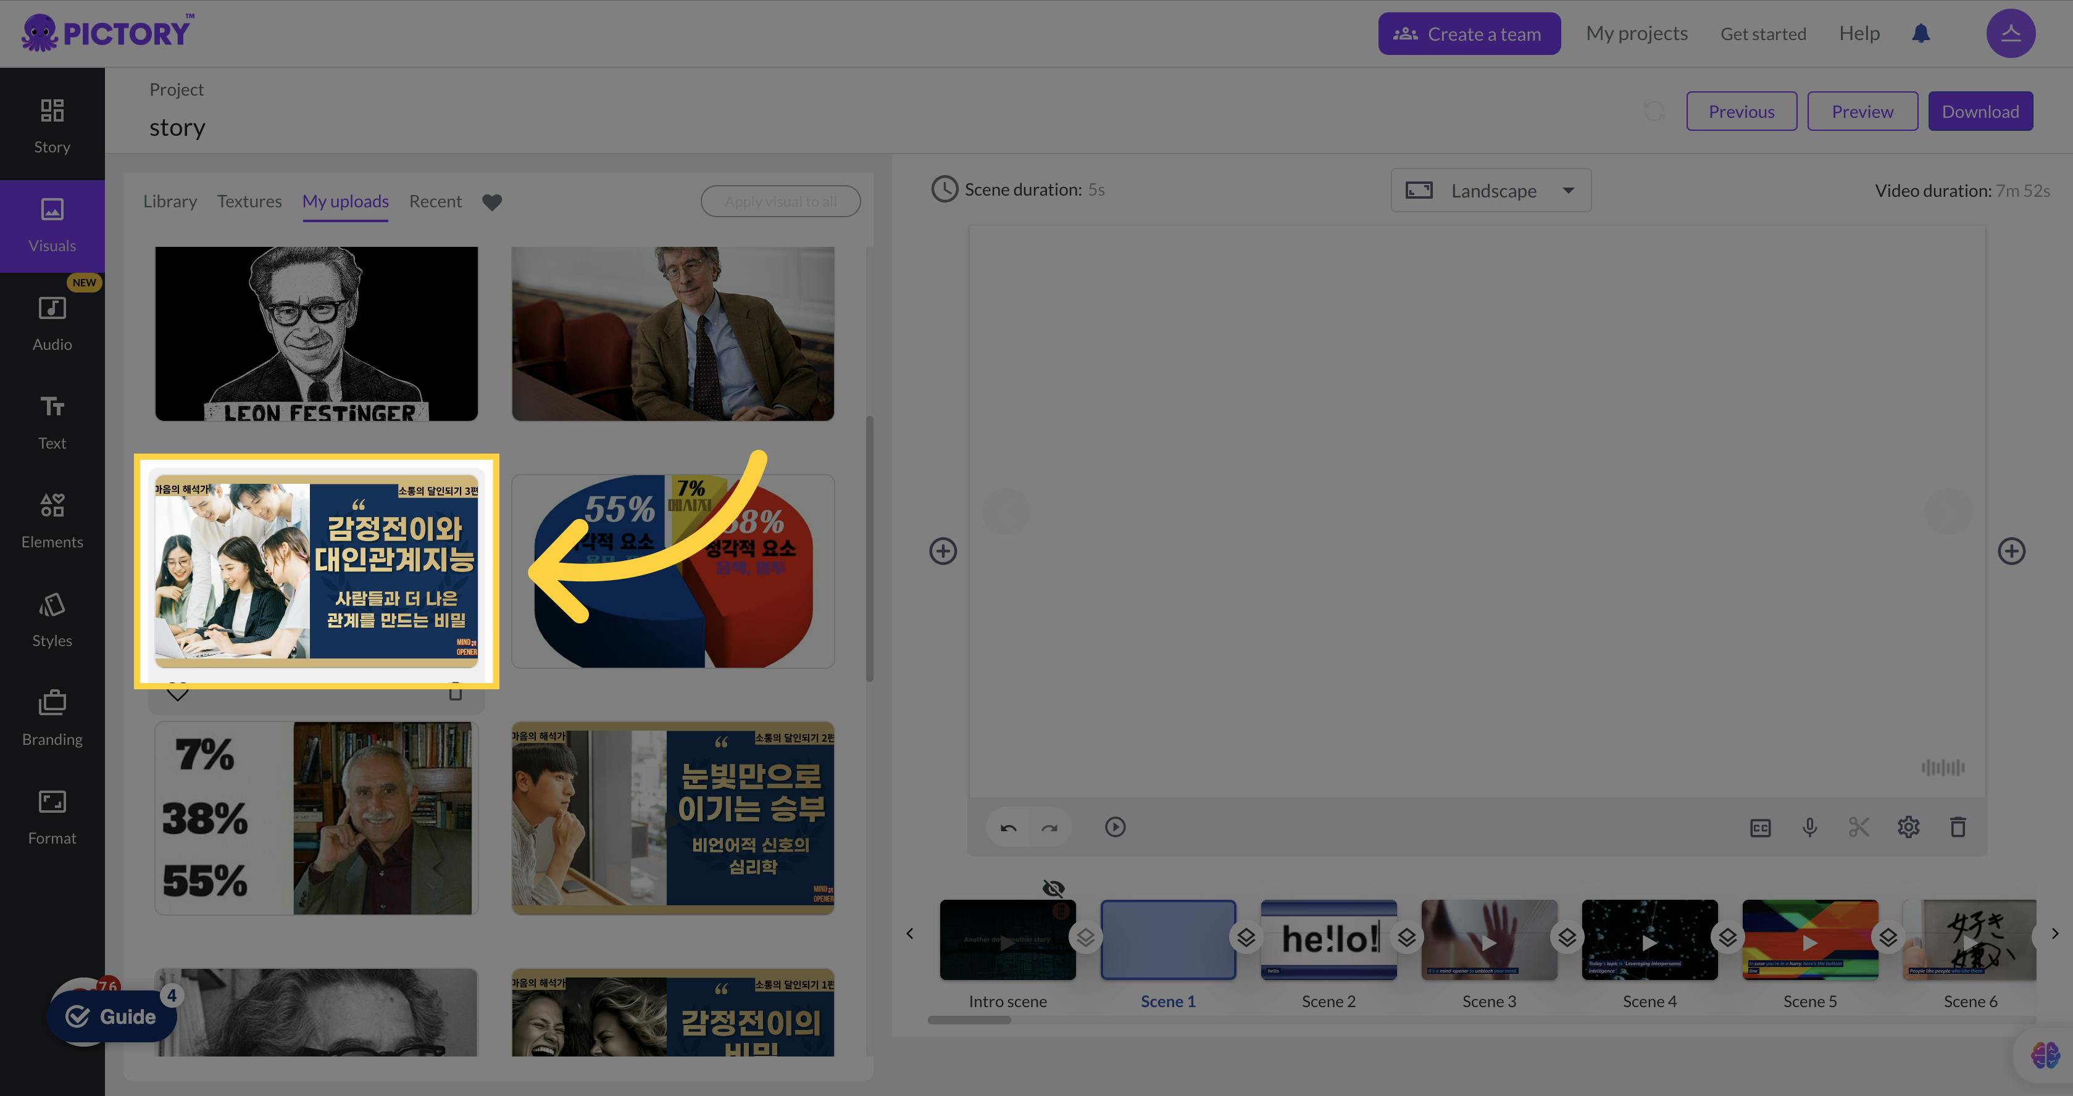Switch to the Library tab
Viewport: 2073px width, 1096px height.
point(170,201)
